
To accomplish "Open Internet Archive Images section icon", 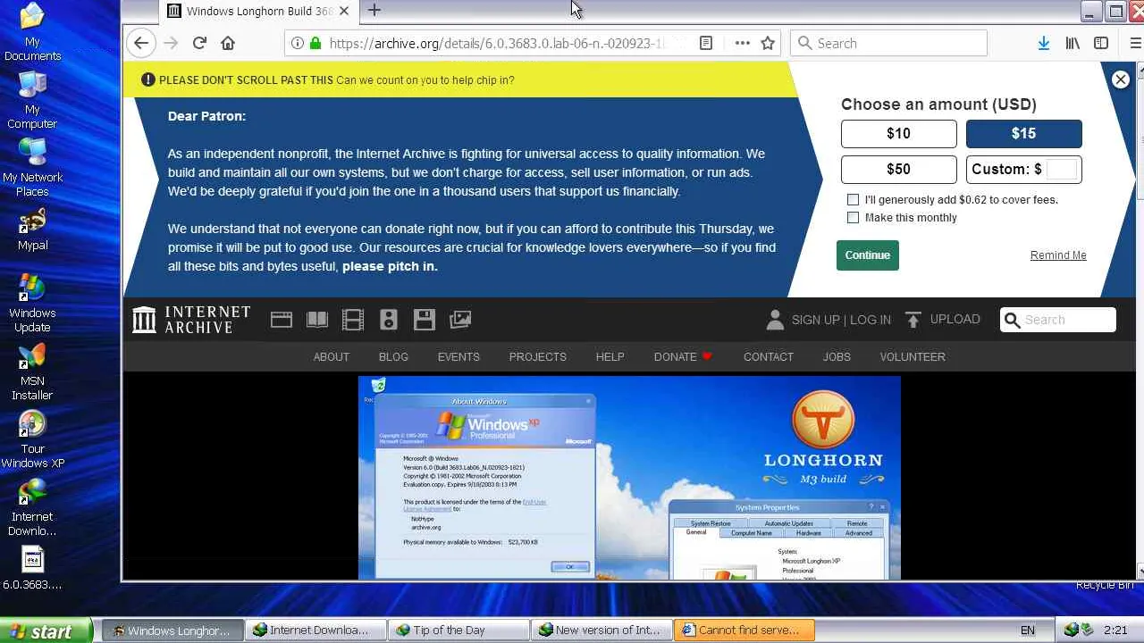I will [460, 320].
